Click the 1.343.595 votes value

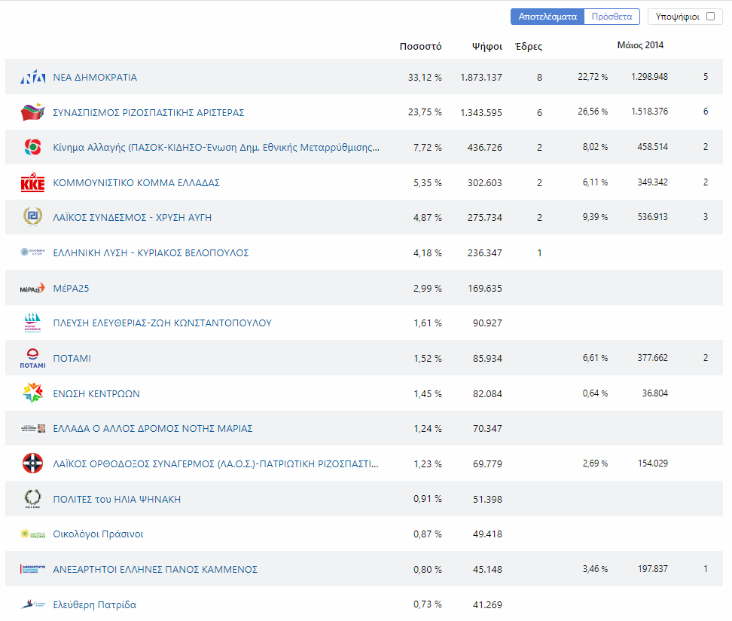point(481,112)
